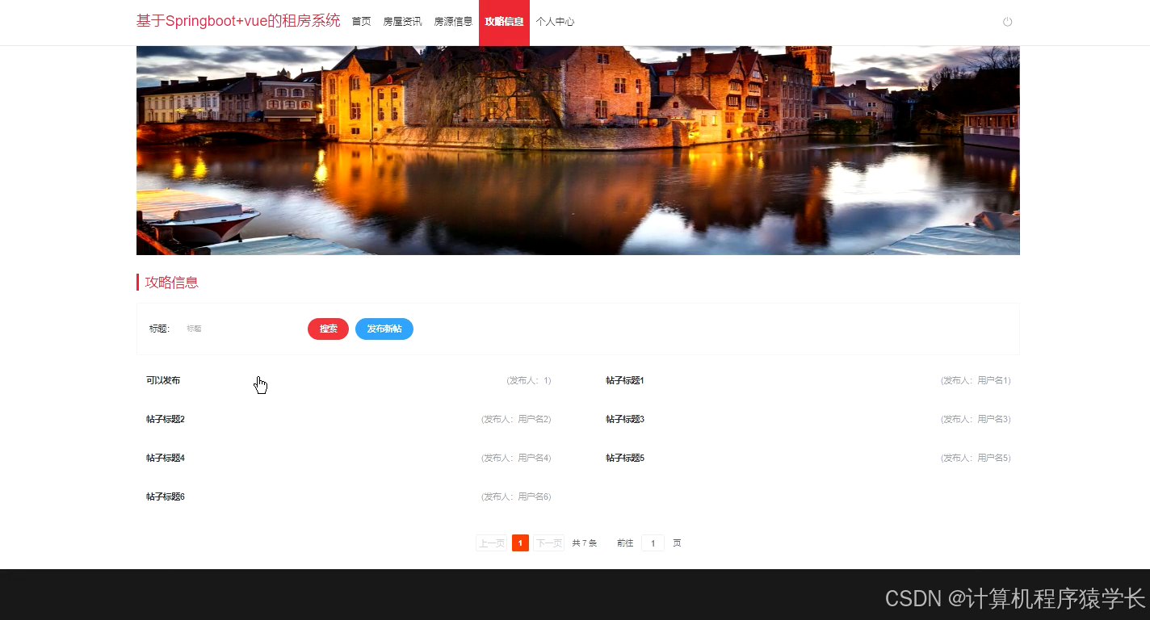
Task: Click the 发布人:1 text
Action: 529,380
